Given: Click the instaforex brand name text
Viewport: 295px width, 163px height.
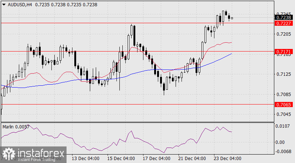Looking at the screenshot, I should coord(37,153).
